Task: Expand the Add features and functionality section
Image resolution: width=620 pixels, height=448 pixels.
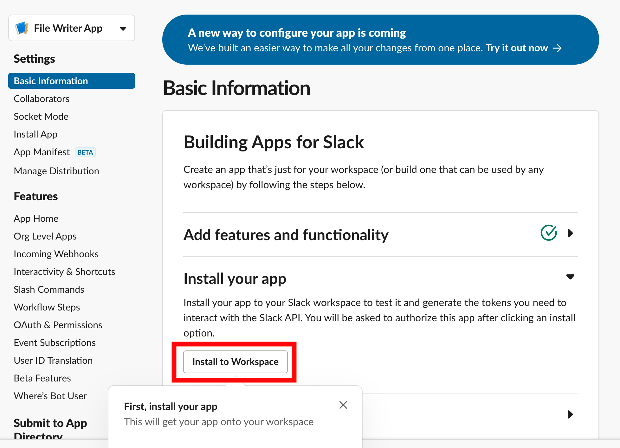Action: click(570, 234)
